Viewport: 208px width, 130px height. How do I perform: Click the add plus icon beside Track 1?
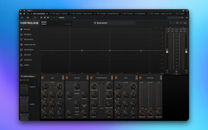24,11
